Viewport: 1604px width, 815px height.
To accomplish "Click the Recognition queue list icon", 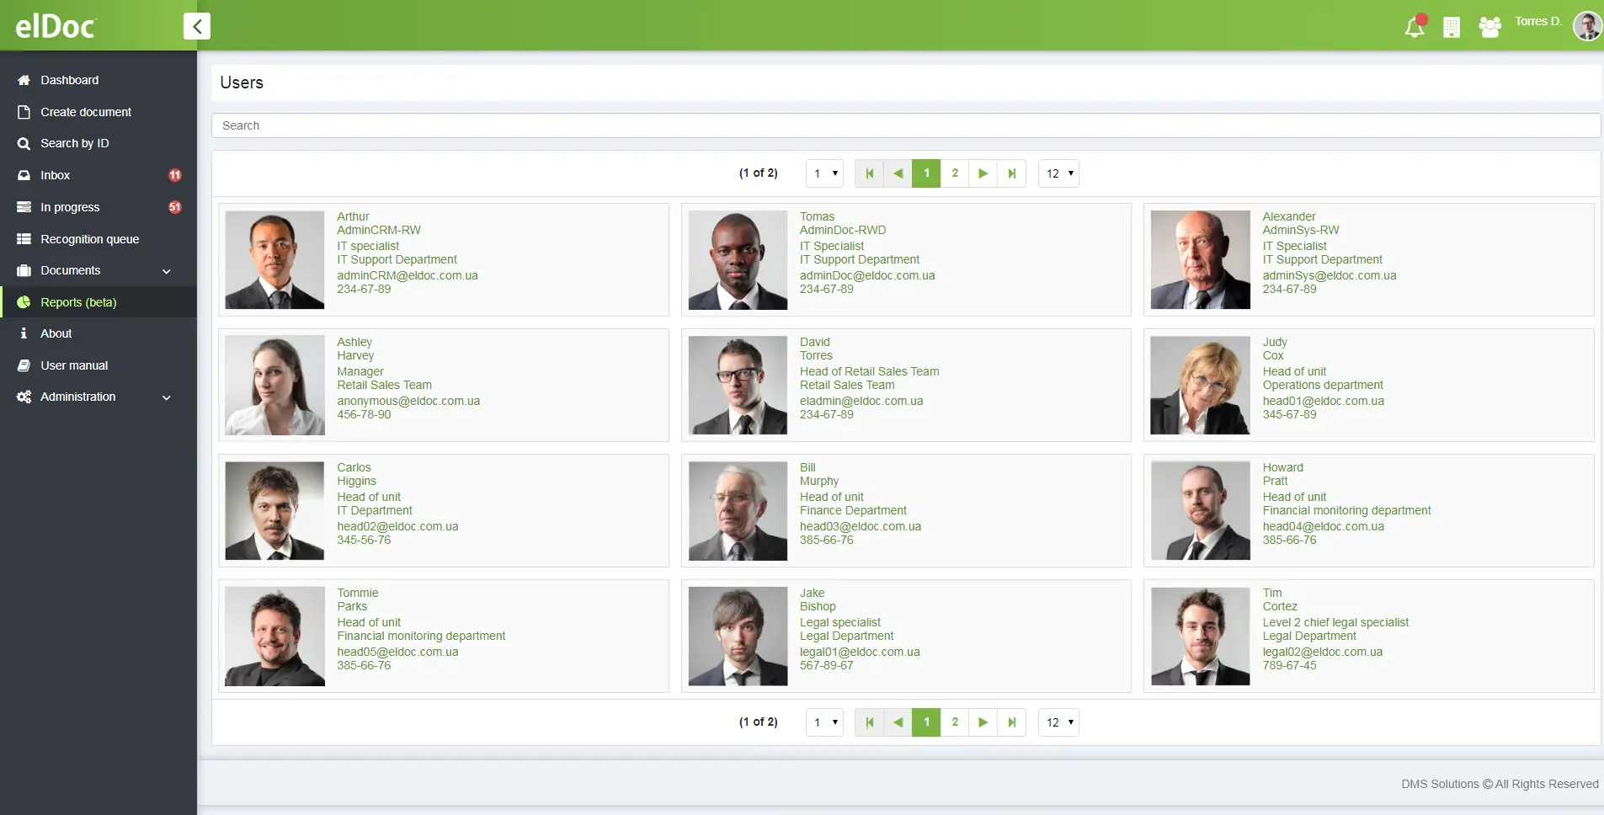I will (x=24, y=239).
